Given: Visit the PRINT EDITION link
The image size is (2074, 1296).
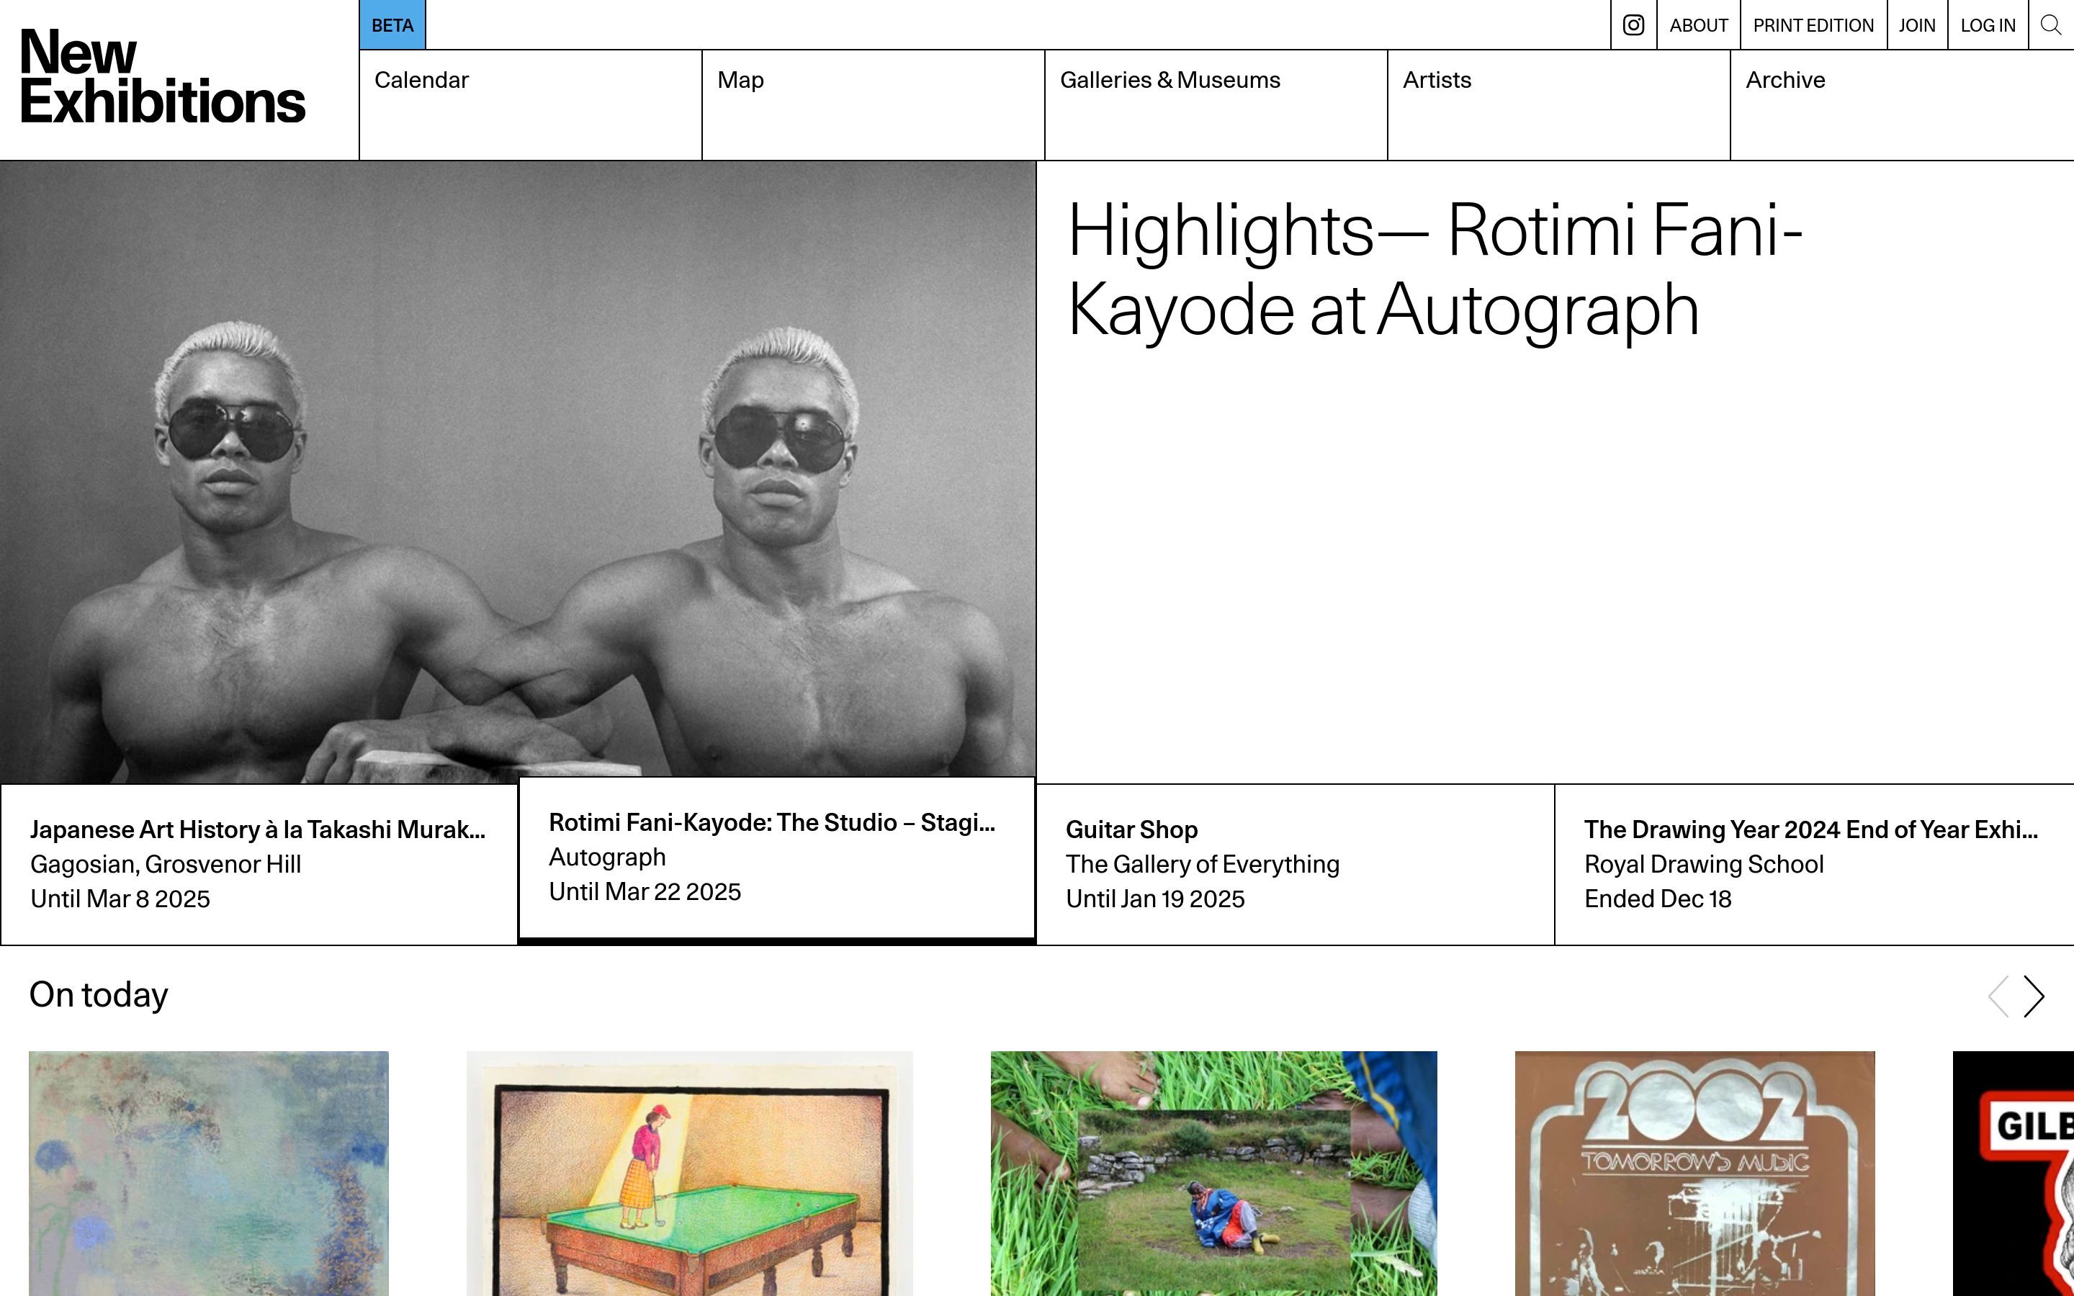Looking at the screenshot, I should [1813, 25].
